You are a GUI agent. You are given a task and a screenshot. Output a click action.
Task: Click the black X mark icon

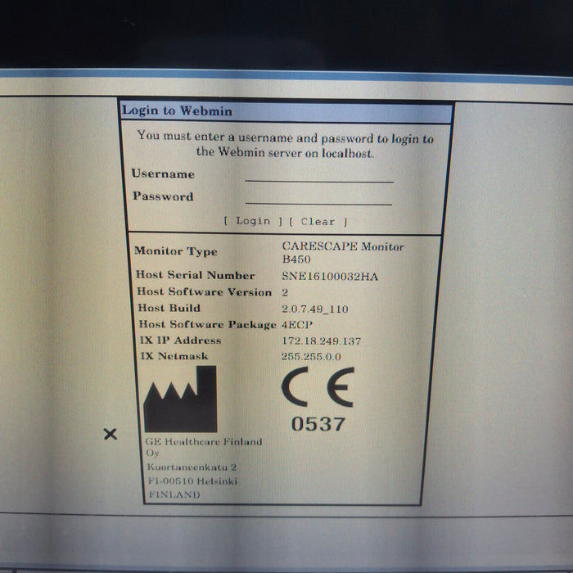pyautogui.click(x=111, y=434)
